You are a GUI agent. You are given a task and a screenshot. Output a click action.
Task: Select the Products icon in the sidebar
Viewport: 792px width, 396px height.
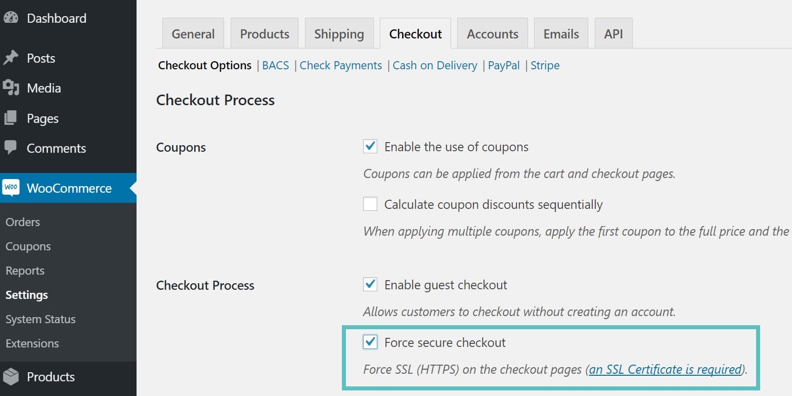[11, 377]
